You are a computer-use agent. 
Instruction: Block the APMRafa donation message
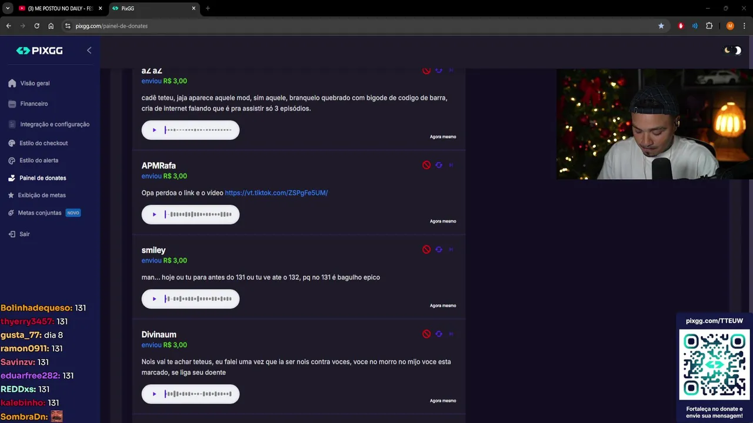pyautogui.click(x=427, y=165)
